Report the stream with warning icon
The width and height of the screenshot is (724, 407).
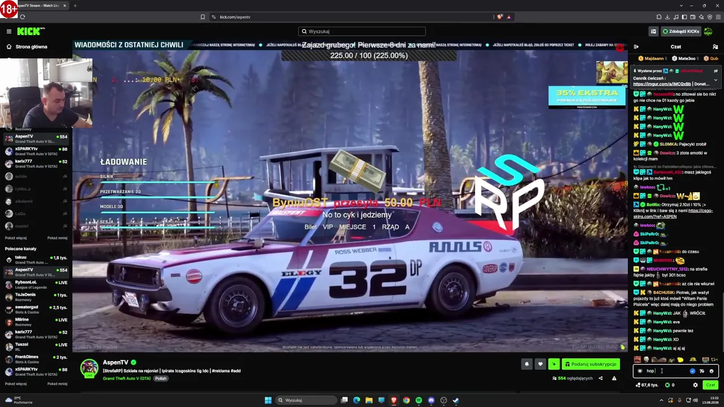click(614, 378)
